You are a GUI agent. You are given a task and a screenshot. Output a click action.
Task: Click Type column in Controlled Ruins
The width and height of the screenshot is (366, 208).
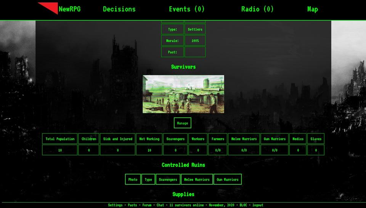click(x=148, y=179)
